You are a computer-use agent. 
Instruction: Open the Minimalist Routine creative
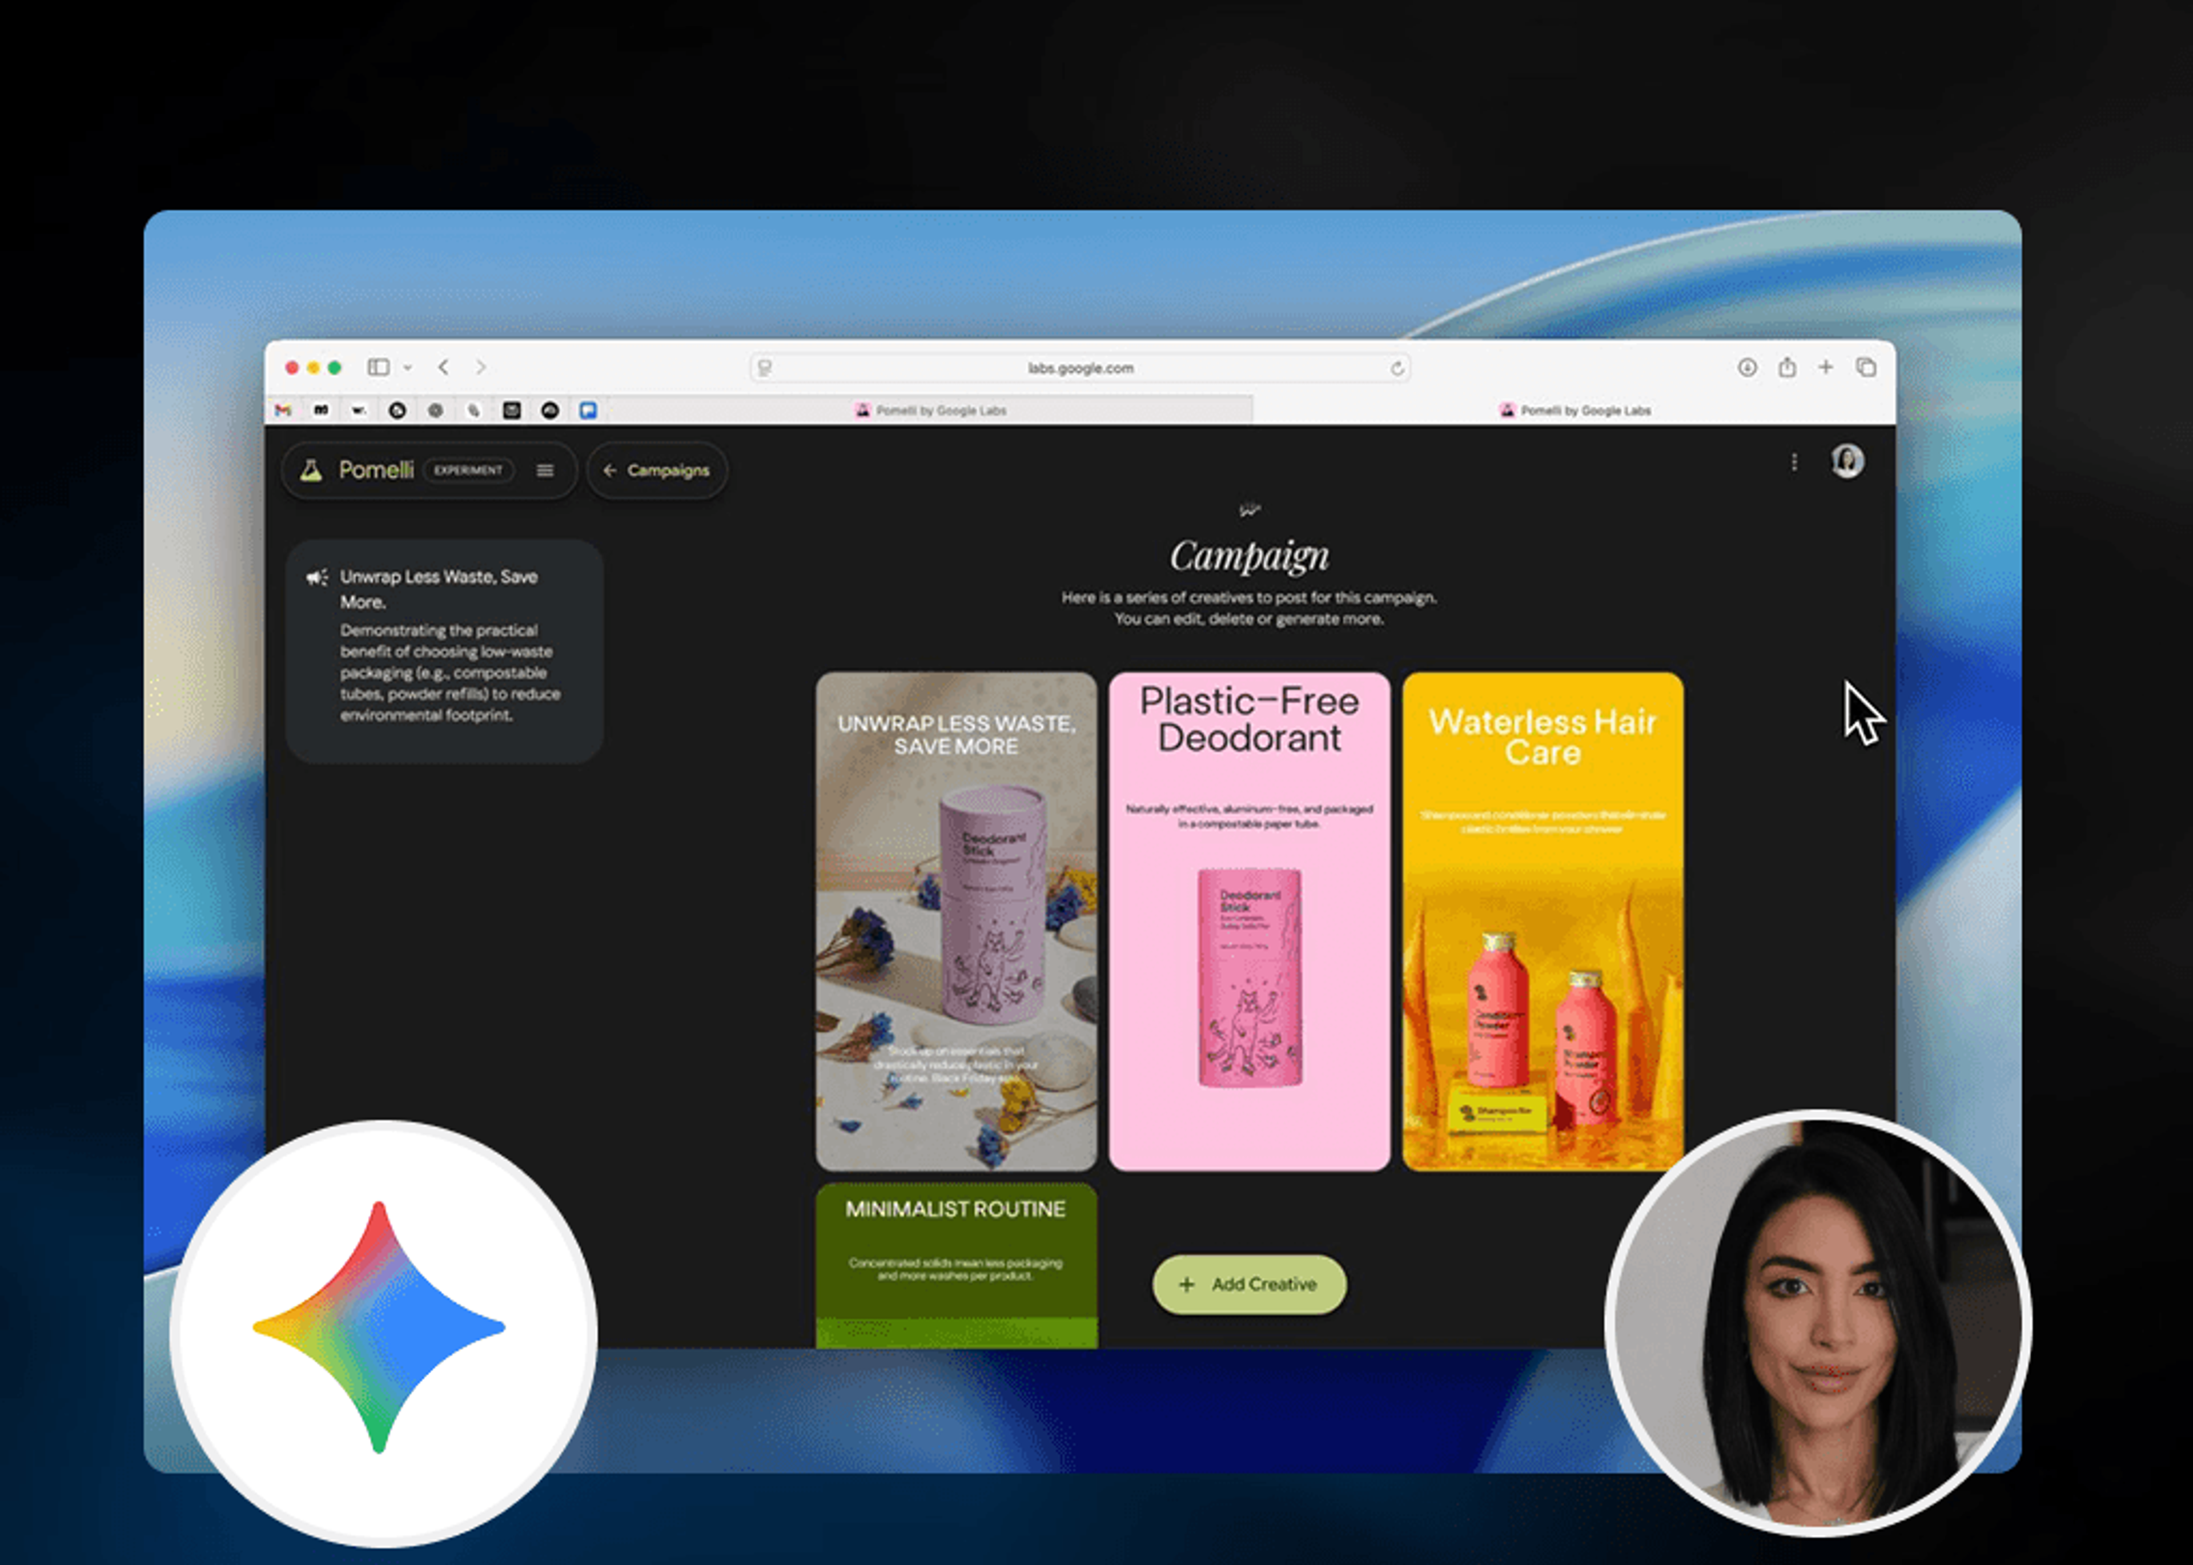click(x=956, y=1265)
